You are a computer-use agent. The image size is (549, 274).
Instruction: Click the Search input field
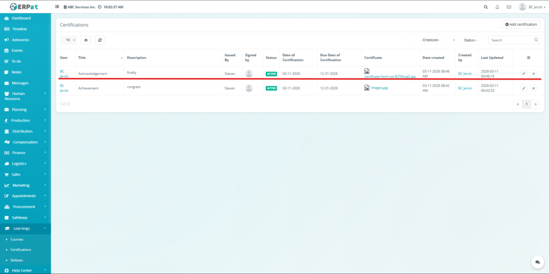[510, 40]
